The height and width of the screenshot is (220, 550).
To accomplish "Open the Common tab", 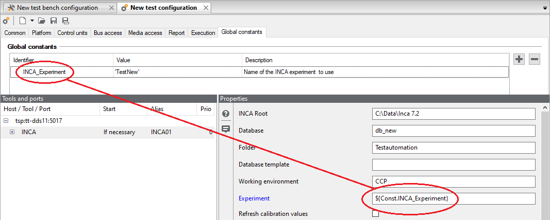I will (15, 32).
